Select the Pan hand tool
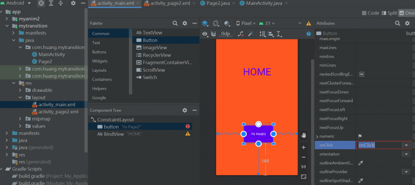This screenshot has width=415, height=185. pos(304,135)
